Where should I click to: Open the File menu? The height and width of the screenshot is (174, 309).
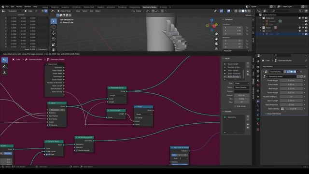(7, 7)
